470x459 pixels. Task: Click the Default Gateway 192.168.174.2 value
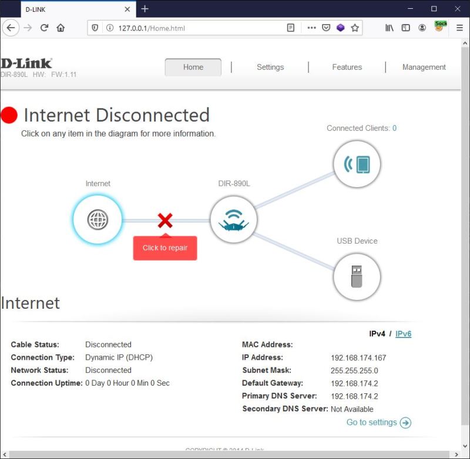click(354, 383)
